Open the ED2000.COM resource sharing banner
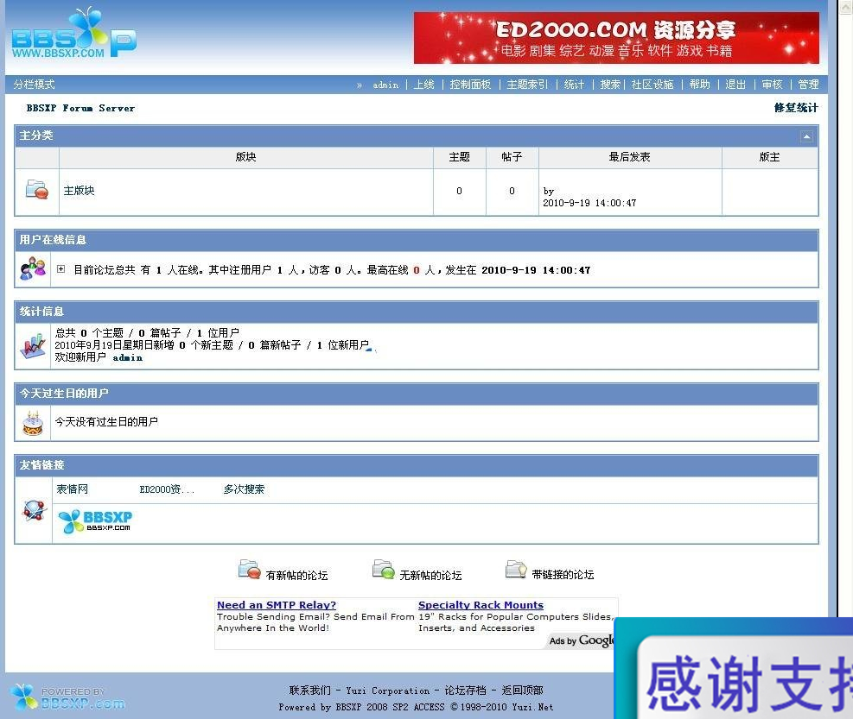The image size is (853, 719). pos(616,37)
